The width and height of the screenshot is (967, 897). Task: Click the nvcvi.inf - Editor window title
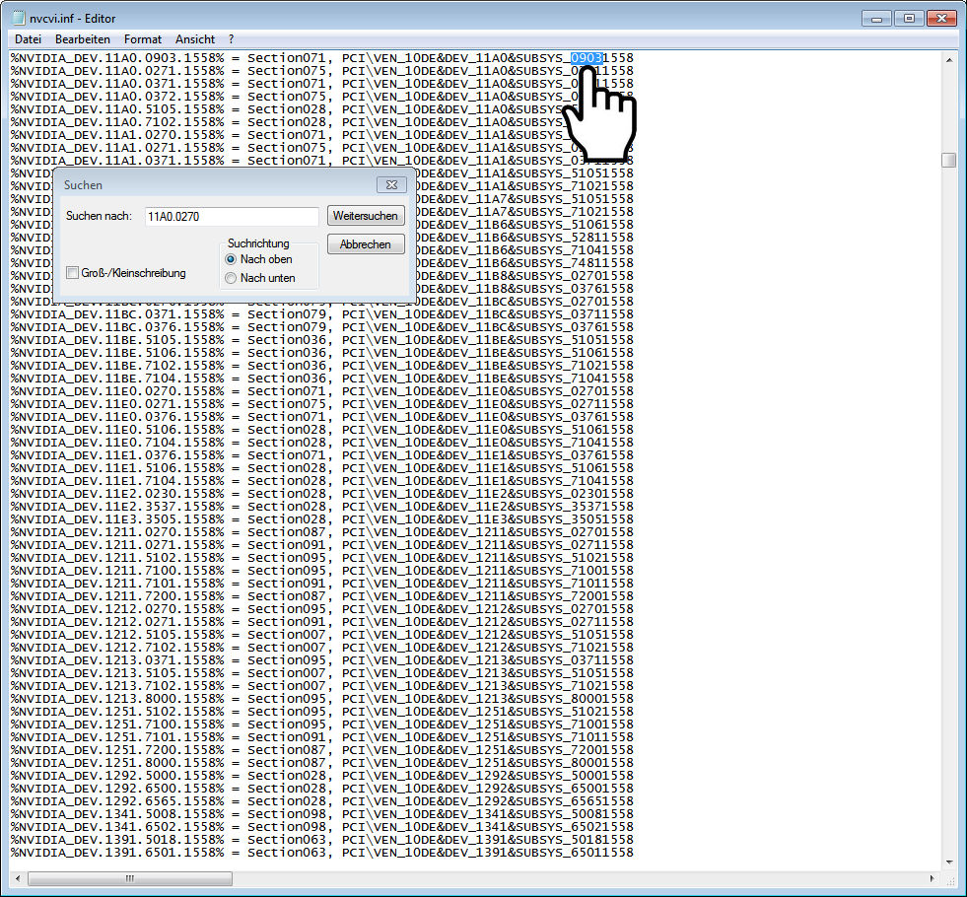(x=73, y=19)
